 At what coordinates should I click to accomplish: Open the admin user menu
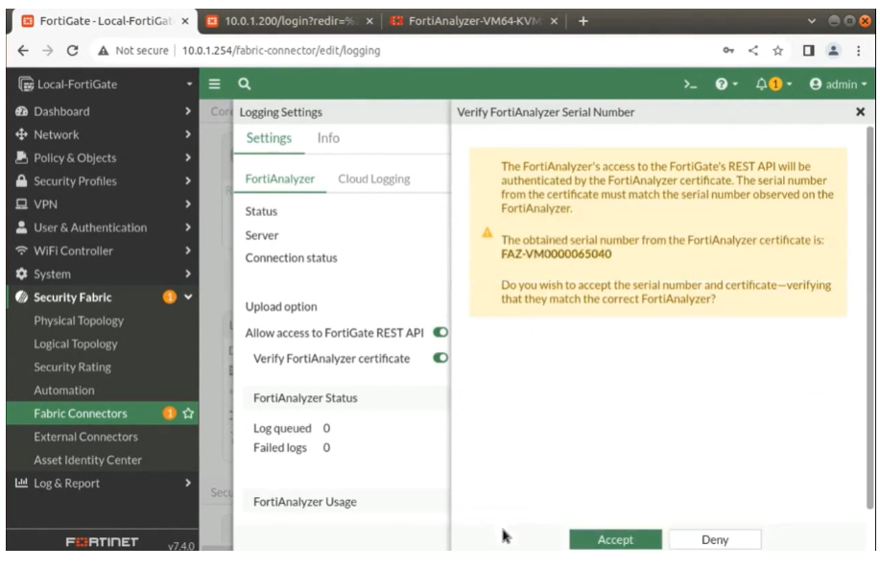coord(838,84)
